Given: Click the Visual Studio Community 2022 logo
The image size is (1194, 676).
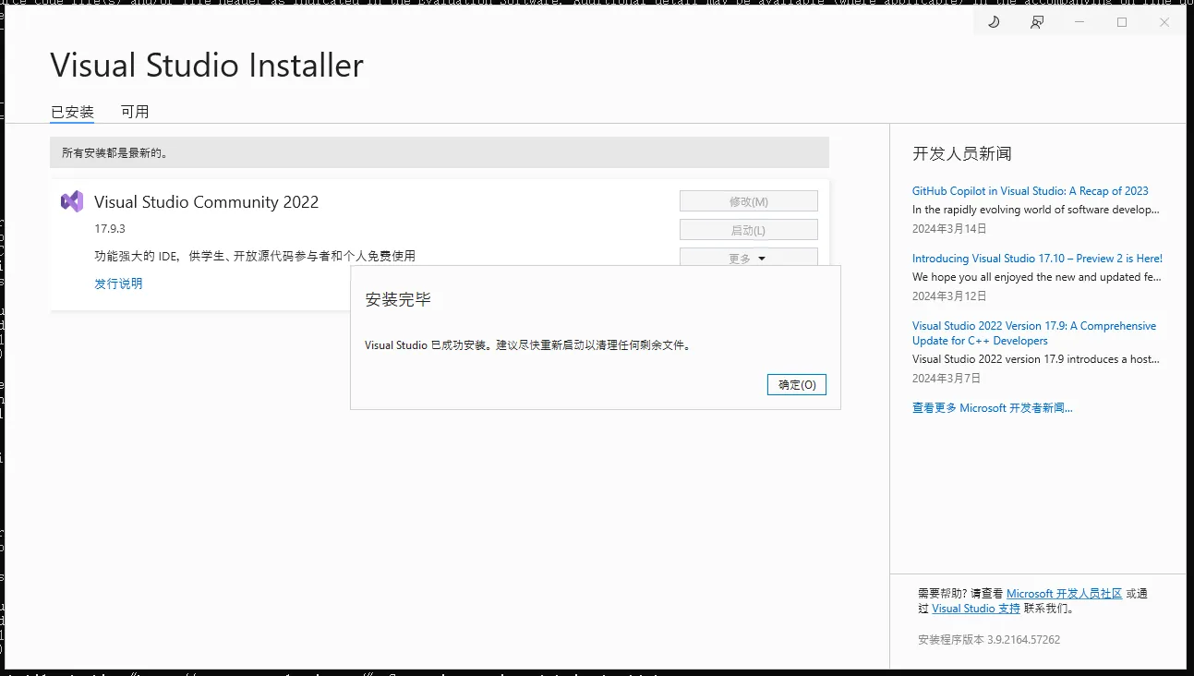Looking at the screenshot, I should pos(72,201).
